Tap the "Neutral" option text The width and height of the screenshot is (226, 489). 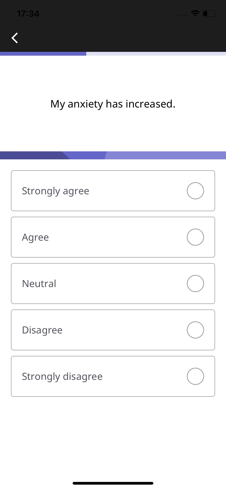click(39, 284)
